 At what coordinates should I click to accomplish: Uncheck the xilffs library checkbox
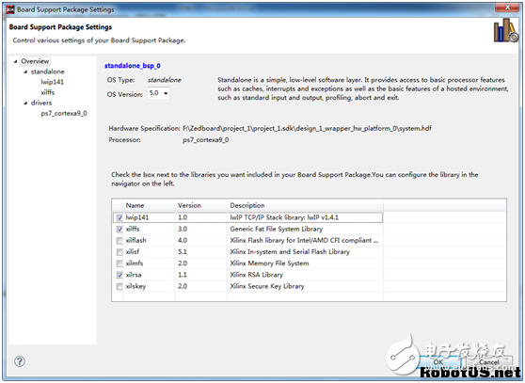pyautogui.click(x=119, y=229)
